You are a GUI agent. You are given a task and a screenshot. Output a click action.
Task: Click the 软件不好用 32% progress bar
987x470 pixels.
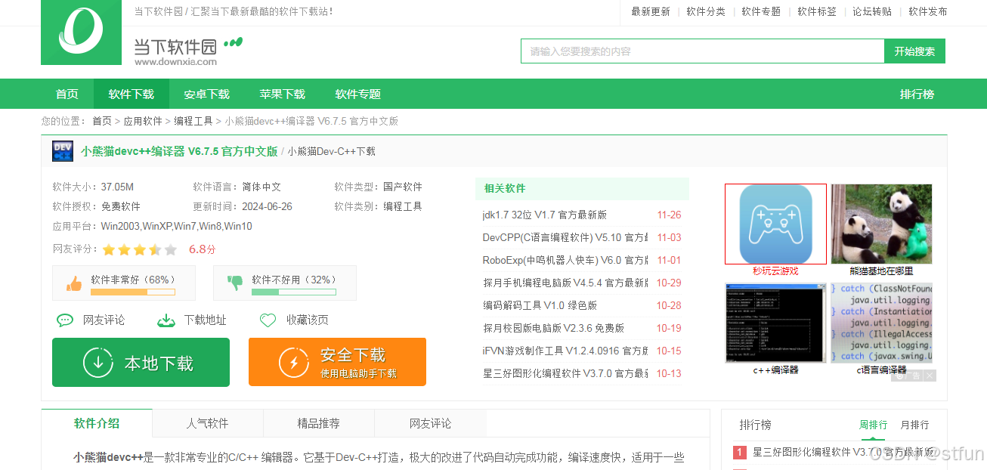(x=294, y=292)
